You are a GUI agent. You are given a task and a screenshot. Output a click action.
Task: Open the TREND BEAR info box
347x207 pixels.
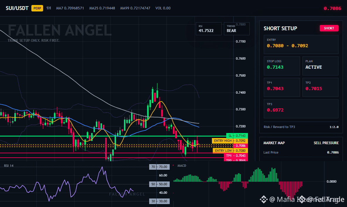pos(237,29)
